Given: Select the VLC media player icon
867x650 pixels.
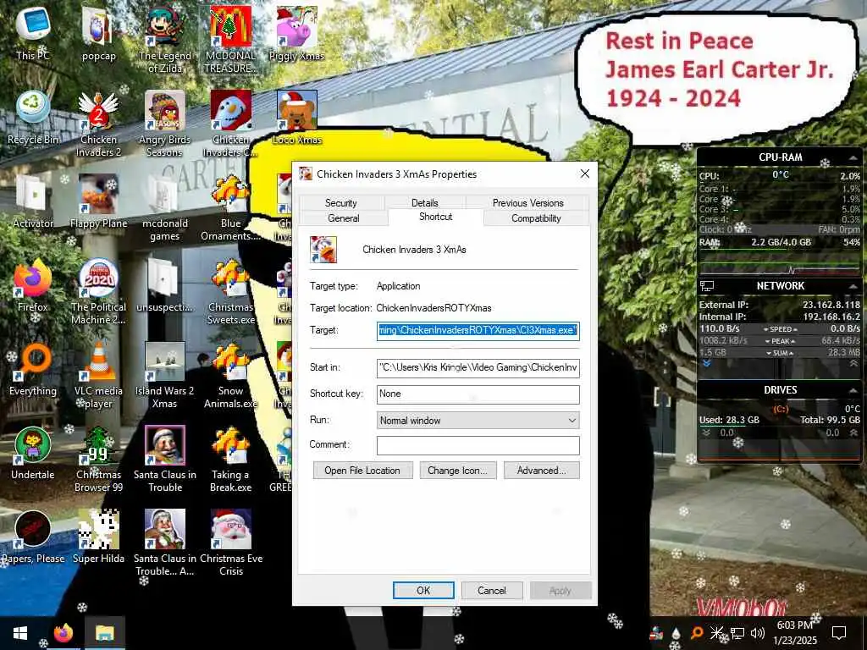Looking at the screenshot, I should pos(98,376).
